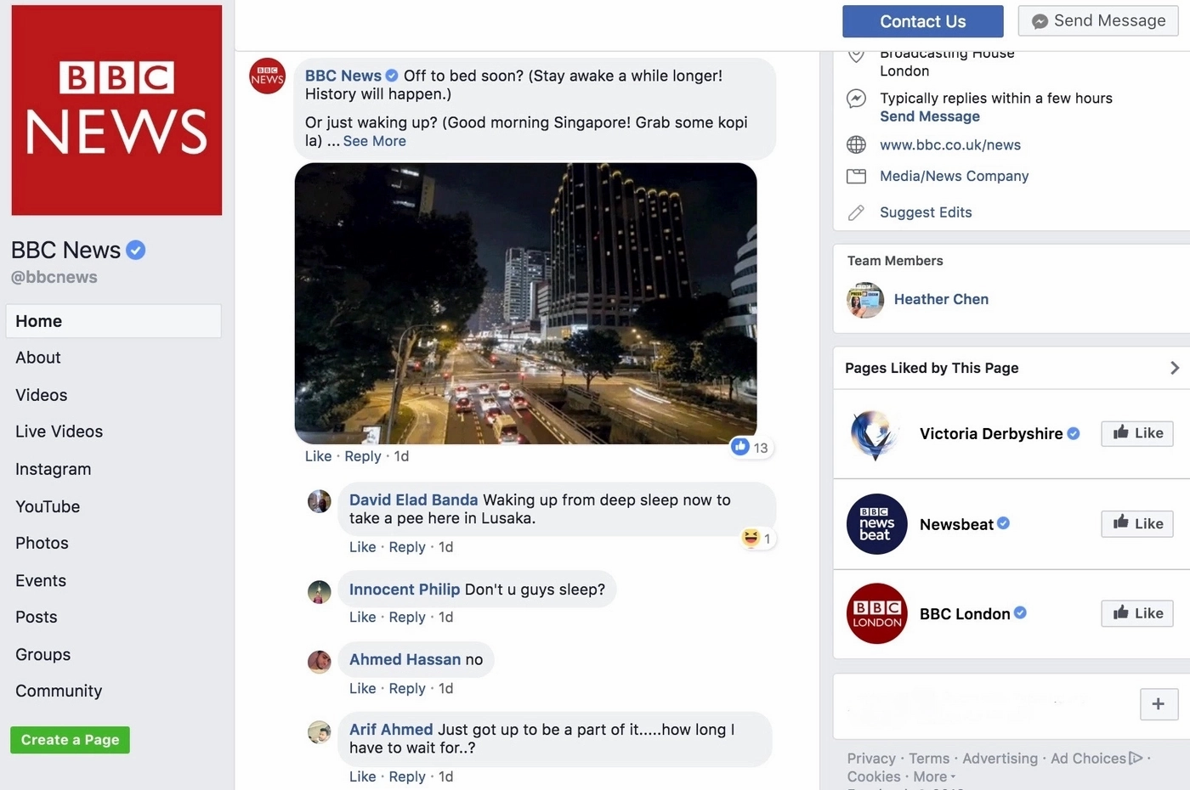Like the BBC London page
Viewport: 1190px width, 790px height.
click(x=1137, y=613)
